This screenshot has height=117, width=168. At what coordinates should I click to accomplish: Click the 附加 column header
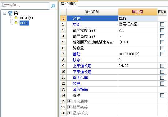pyautogui.click(x=162, y=12)
